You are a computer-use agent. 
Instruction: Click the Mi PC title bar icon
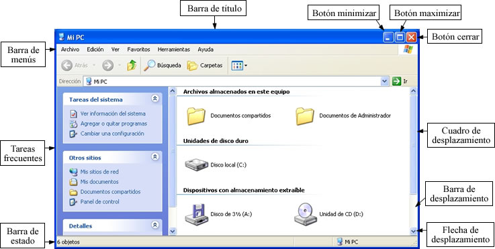pos(62,37)
